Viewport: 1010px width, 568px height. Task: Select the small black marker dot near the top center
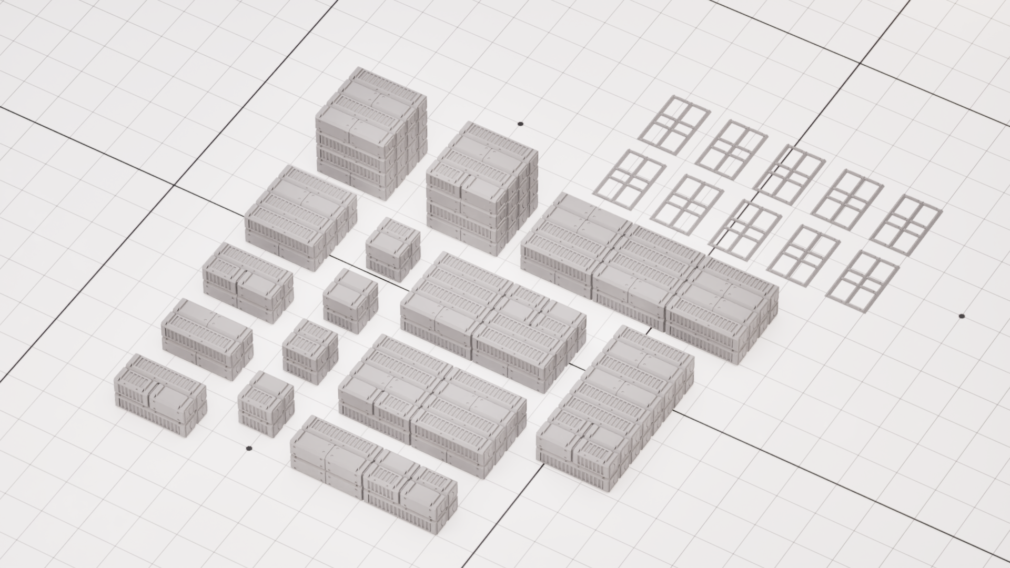(519, 123)
